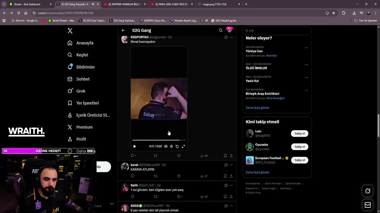The image size is (380, 213).
Task: Click the Solkay video thumbnail
Action: pos(159,99)
